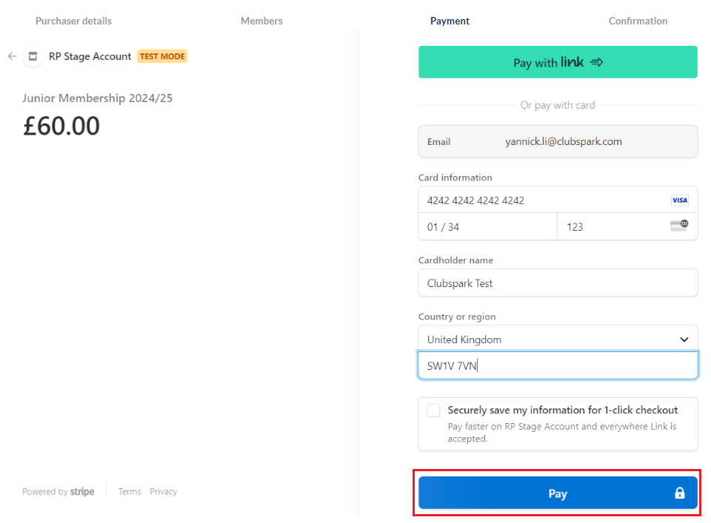Click the TEST MODE badge
This screenshot has height=523, width=711.
click(x=162, y=56)
